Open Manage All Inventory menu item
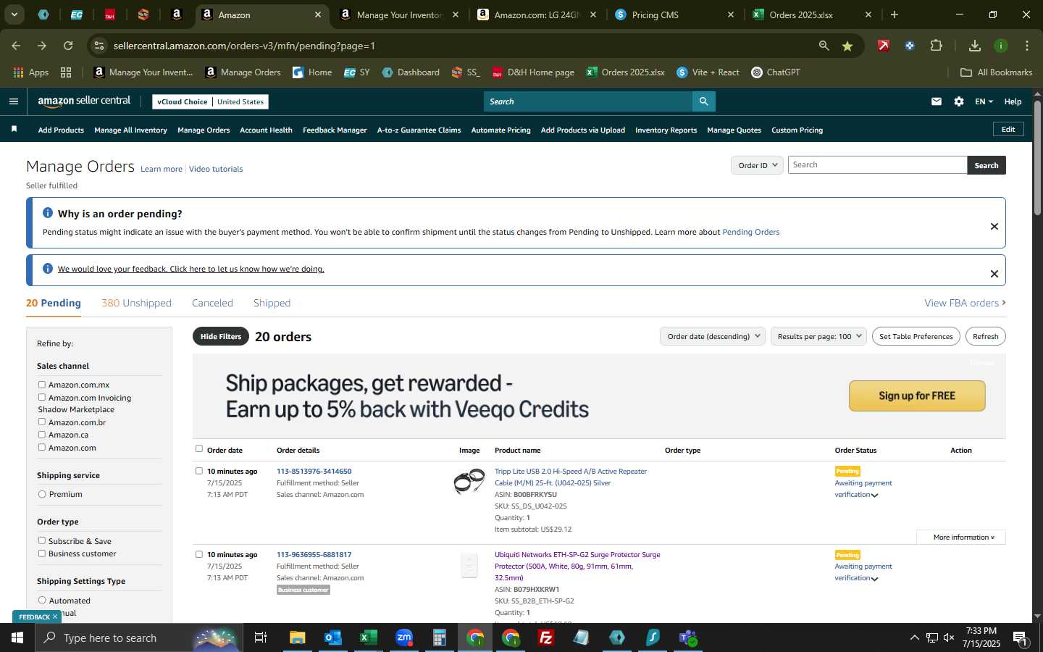Viewport: 1043px width, 652px height. (x=130, y=130)
